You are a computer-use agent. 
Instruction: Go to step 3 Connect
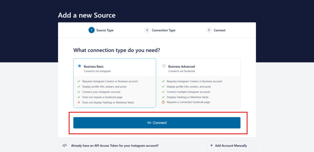[x=216, y=30]
